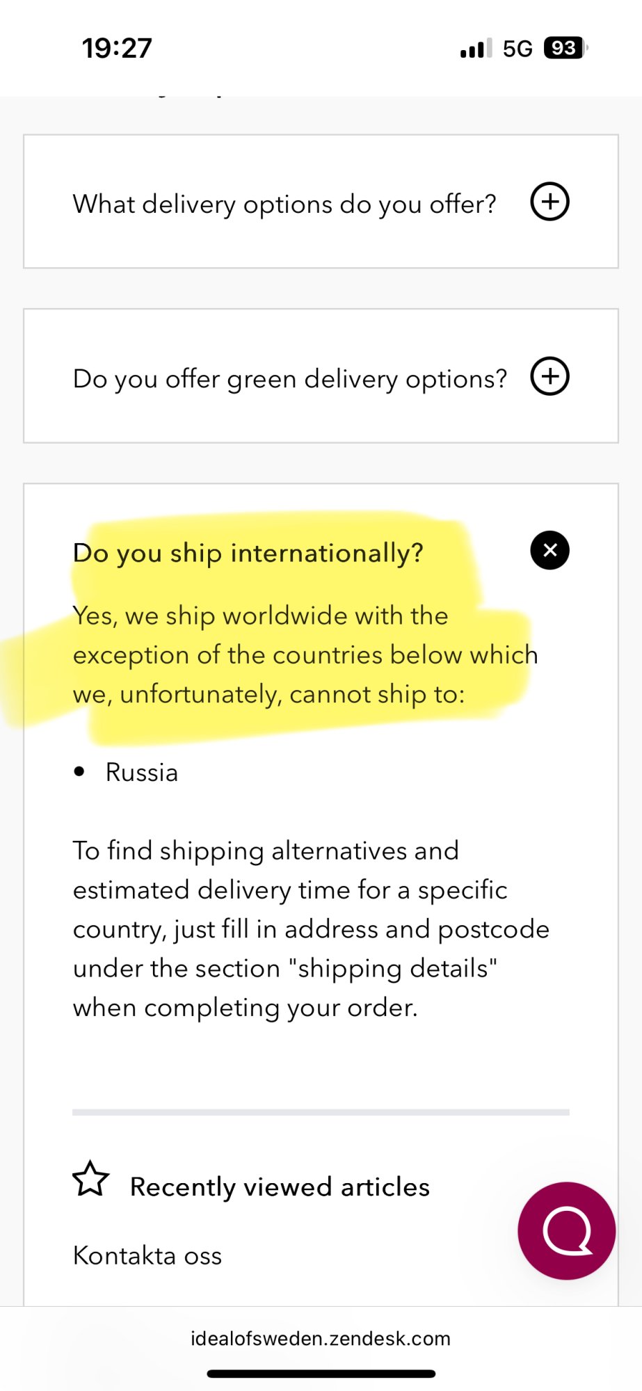Tap the Recently viewed articles heading
The height and width of the screenshot is (1391, 642).
click(280, 1187)
